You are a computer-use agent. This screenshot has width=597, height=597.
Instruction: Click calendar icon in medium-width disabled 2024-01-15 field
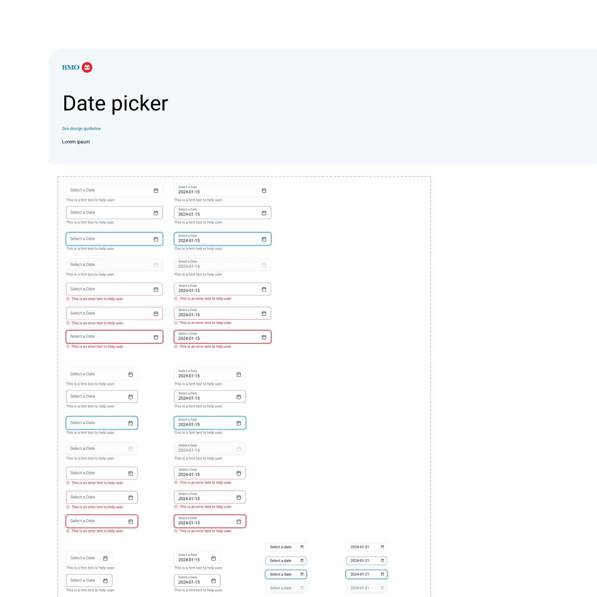pos(239,449)
